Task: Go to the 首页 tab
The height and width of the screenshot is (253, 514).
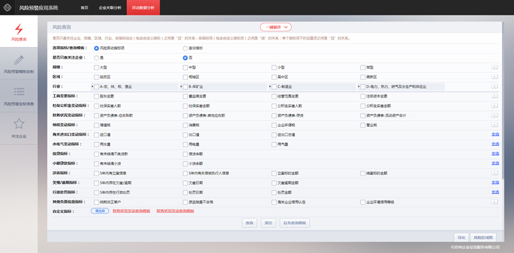Action: tap(85, 7)
